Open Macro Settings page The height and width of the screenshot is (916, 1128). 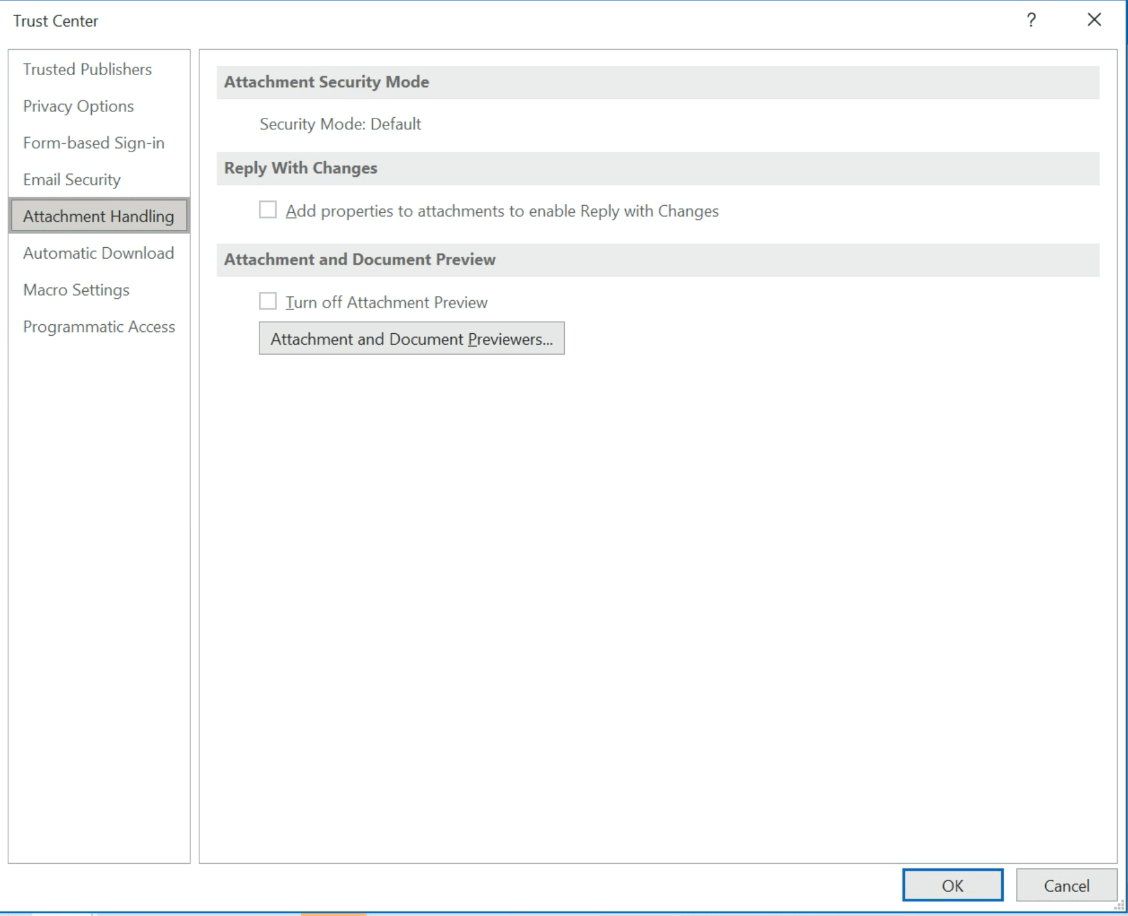76,290
